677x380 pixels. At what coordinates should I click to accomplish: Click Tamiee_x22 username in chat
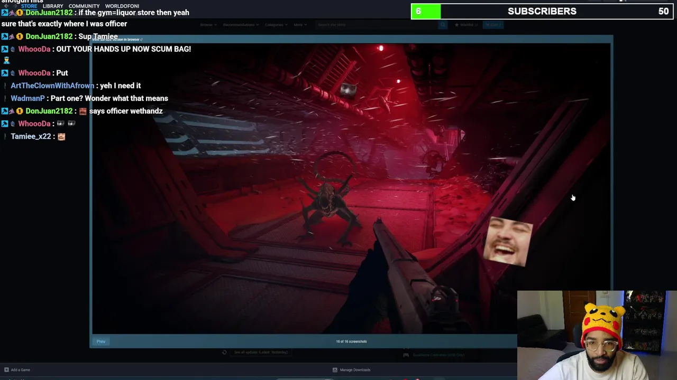tap(31, 136)
